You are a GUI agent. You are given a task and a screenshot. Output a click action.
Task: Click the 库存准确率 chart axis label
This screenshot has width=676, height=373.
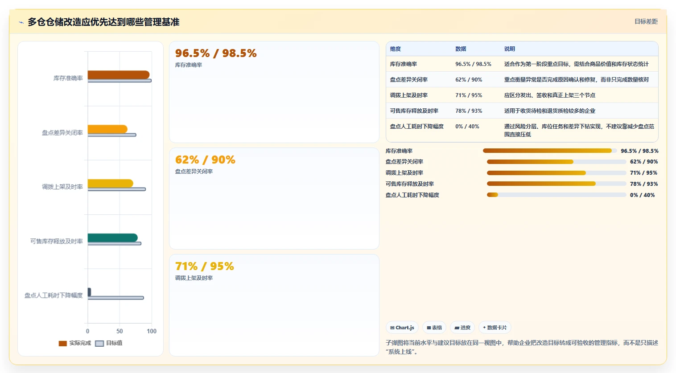pyautogui.click(x=68, y=78)
